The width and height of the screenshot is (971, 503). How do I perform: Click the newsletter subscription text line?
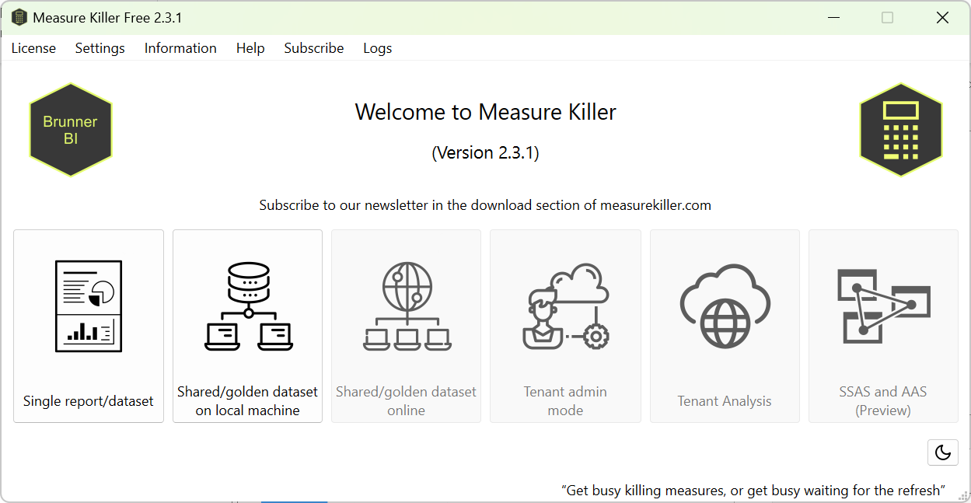485,205
